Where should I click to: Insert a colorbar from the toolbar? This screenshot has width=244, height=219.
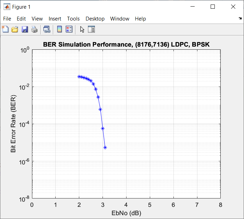click(59, 30)
